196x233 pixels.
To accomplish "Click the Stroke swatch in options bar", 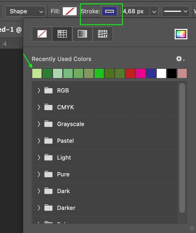I will coord(110,11).
